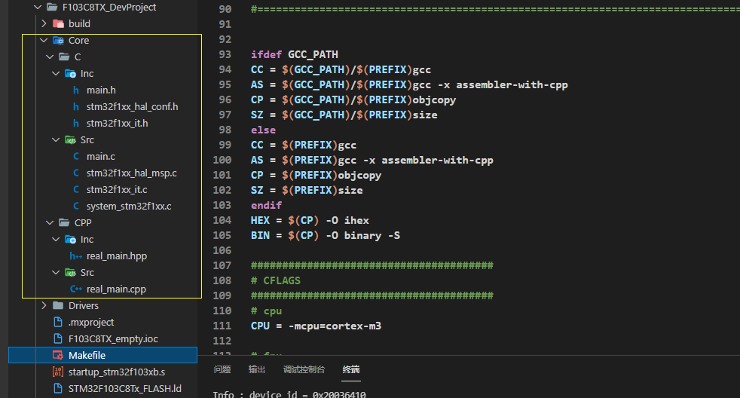The width and height of the screenshot is (740, 398).
Task: Click the Src folder icon above real_main.cpp
Action: [x=70, y=272]
